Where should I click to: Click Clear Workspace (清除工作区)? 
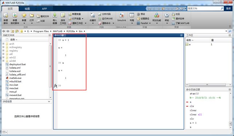coord(76,23)
